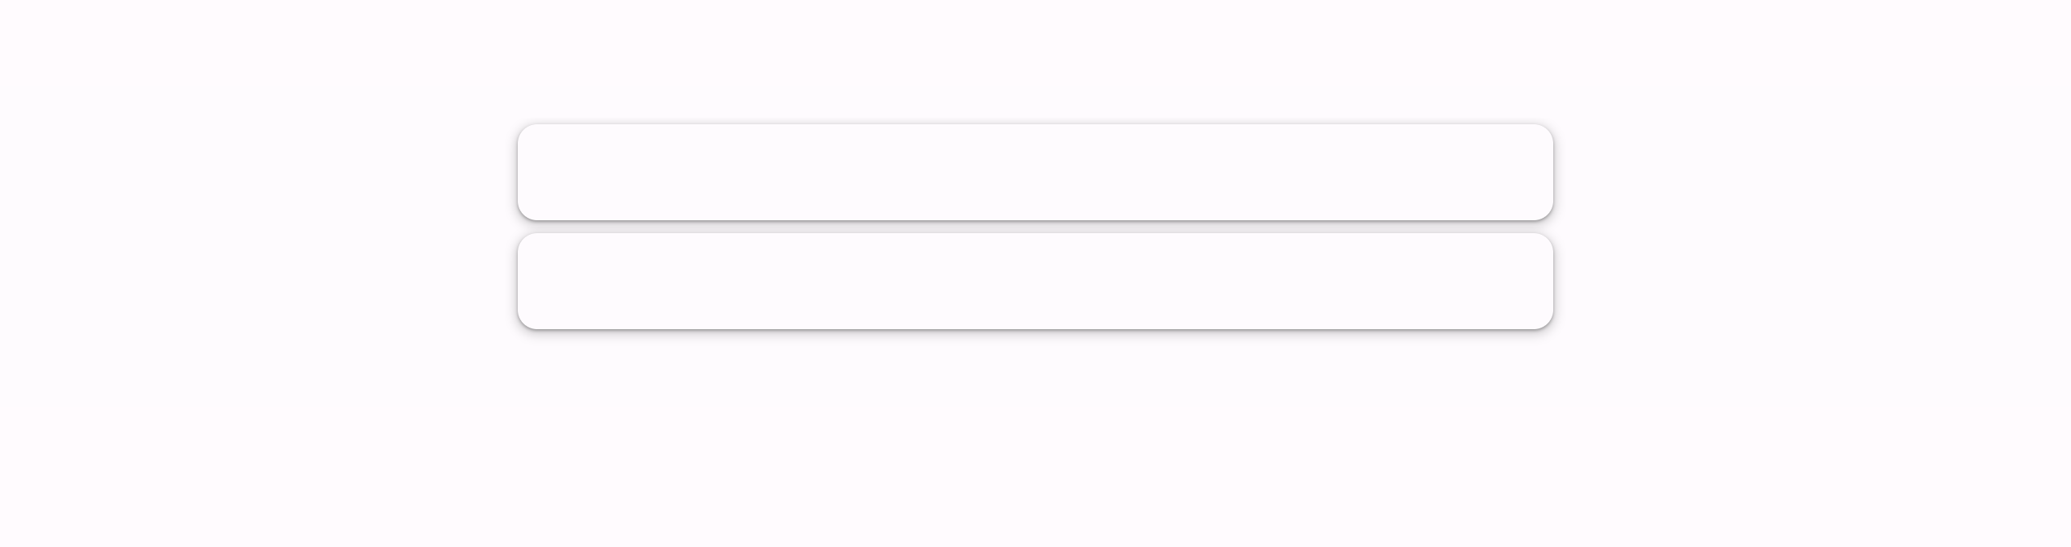Click empty page area right of the cards
2071x547 pixels.
coord(1809,226)
